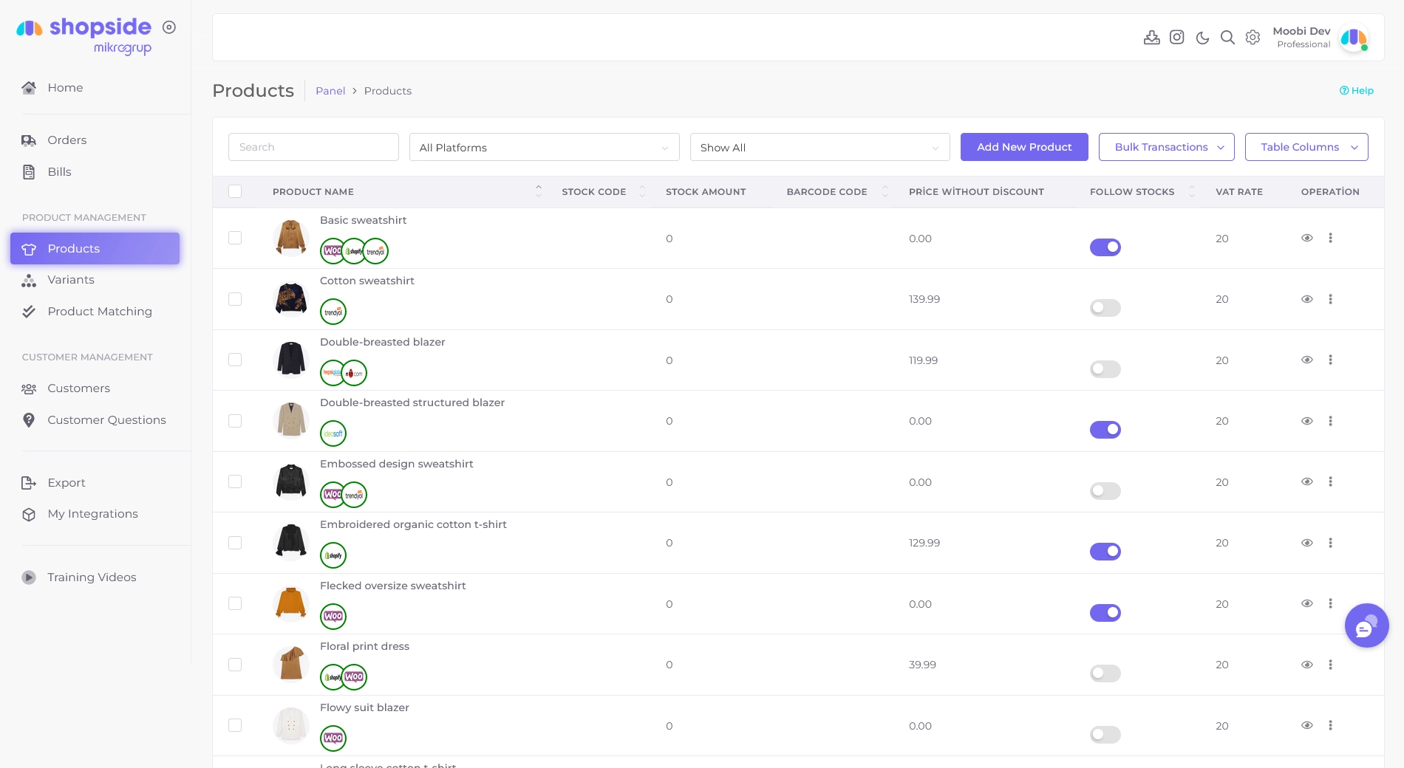Viewport: 1404px width, 768px height.
Task: Check the Floral print dress row checkbox
Action: 235,665
